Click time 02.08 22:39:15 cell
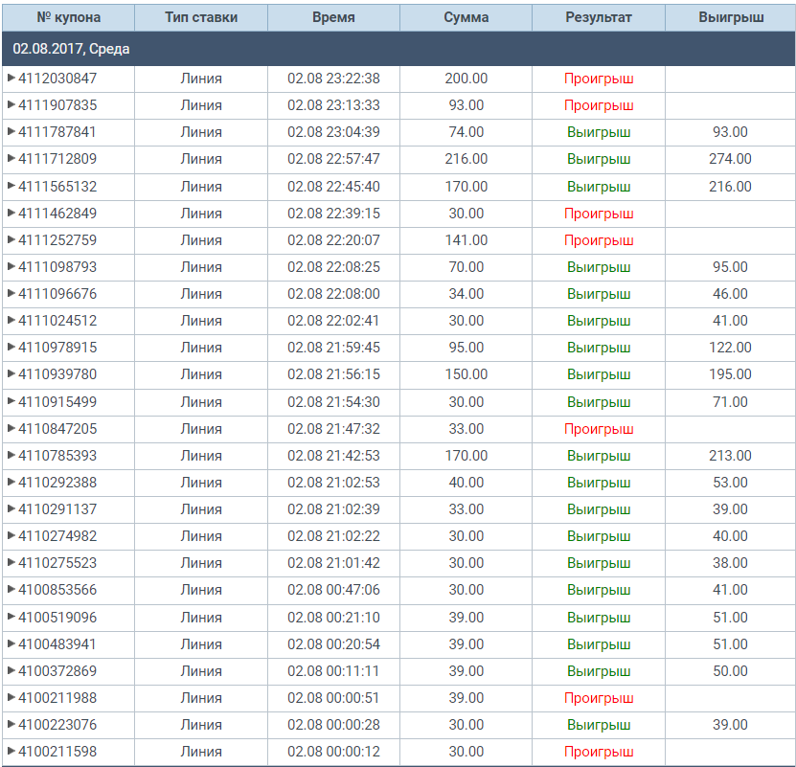 tap(333, 214)
